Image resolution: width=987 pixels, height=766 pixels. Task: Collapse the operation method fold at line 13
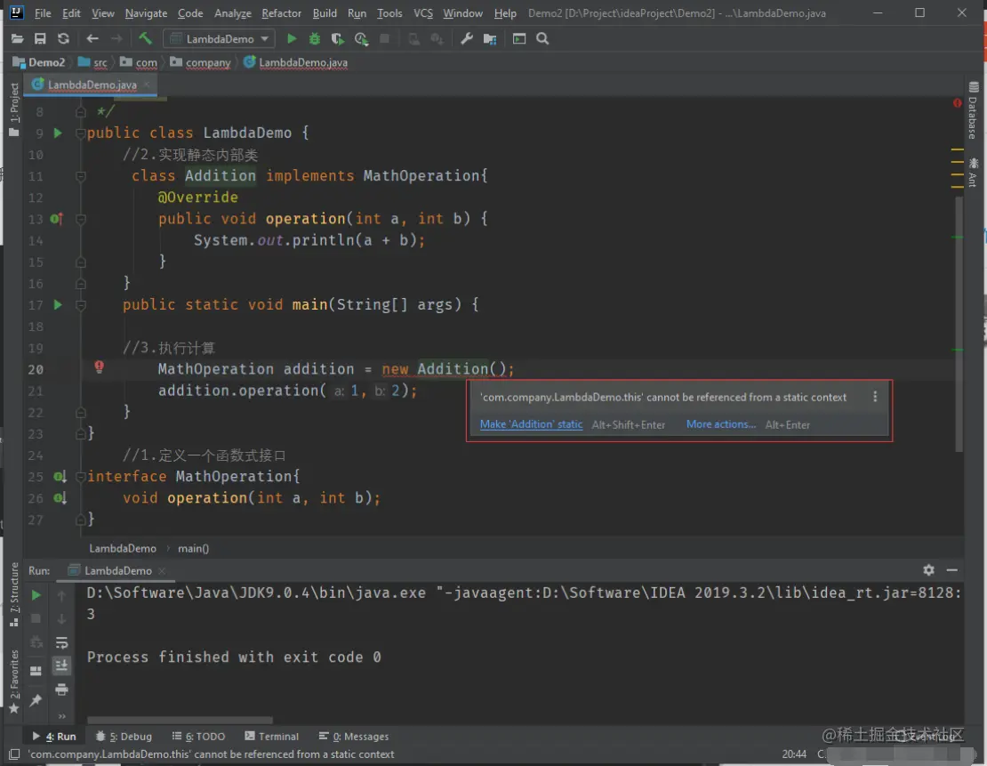click(81, 219)
